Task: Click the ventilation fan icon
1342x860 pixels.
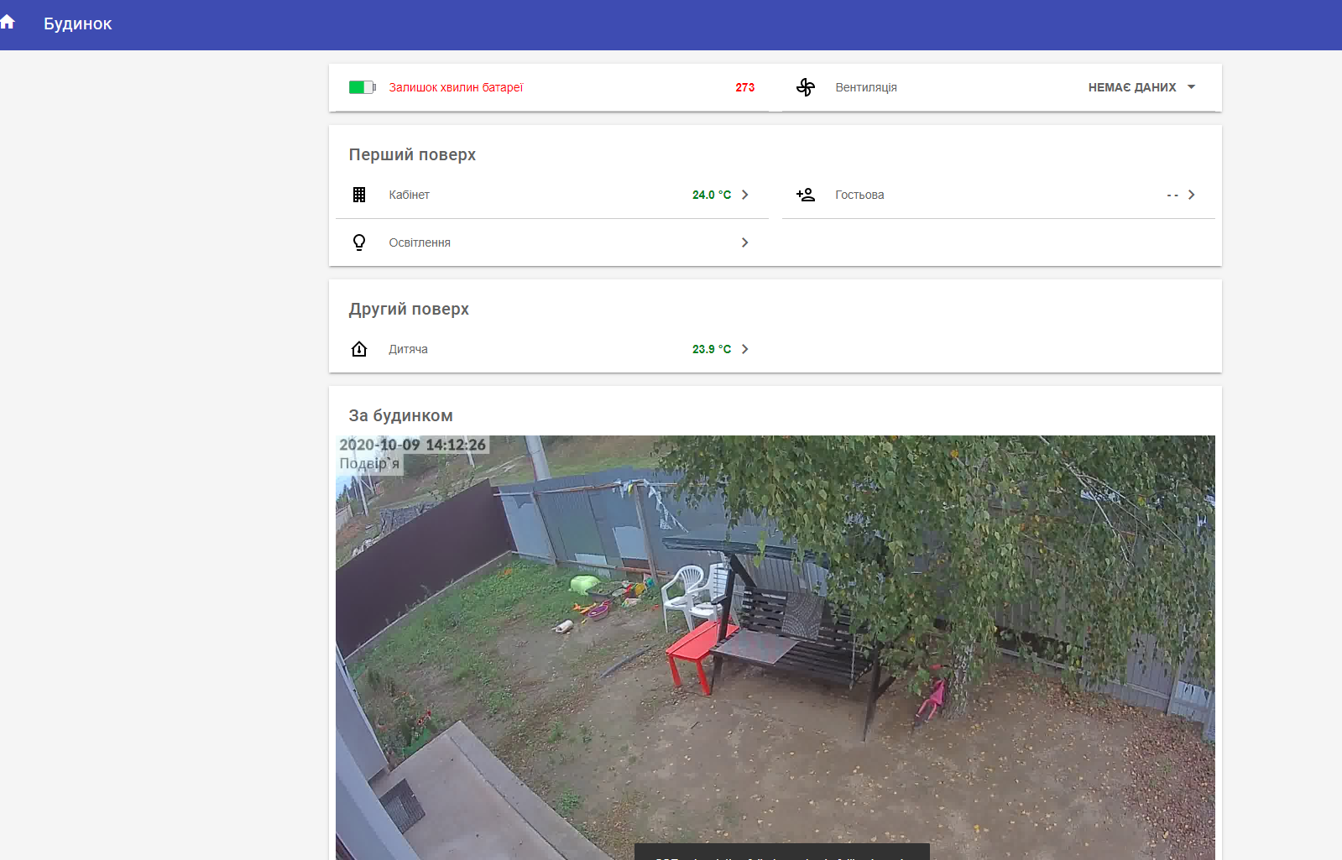Action: pyautogui.click(x=806, y=87)
